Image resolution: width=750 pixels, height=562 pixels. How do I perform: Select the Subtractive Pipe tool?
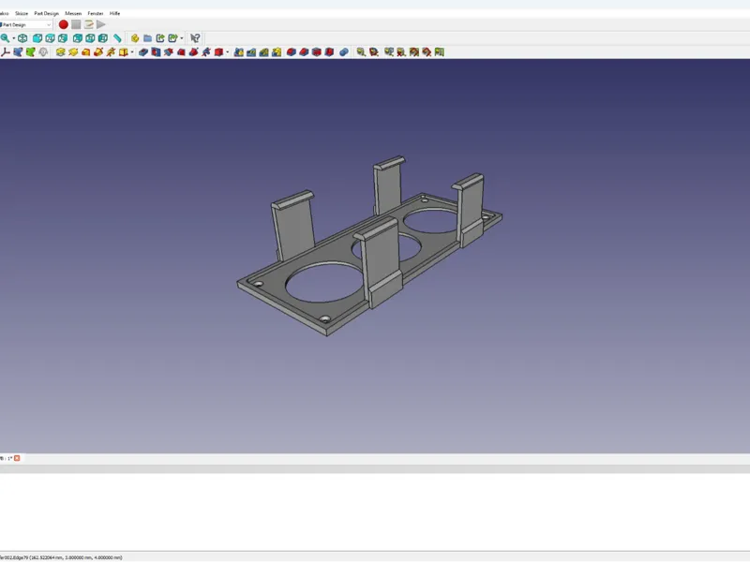(x=194, y=52)
